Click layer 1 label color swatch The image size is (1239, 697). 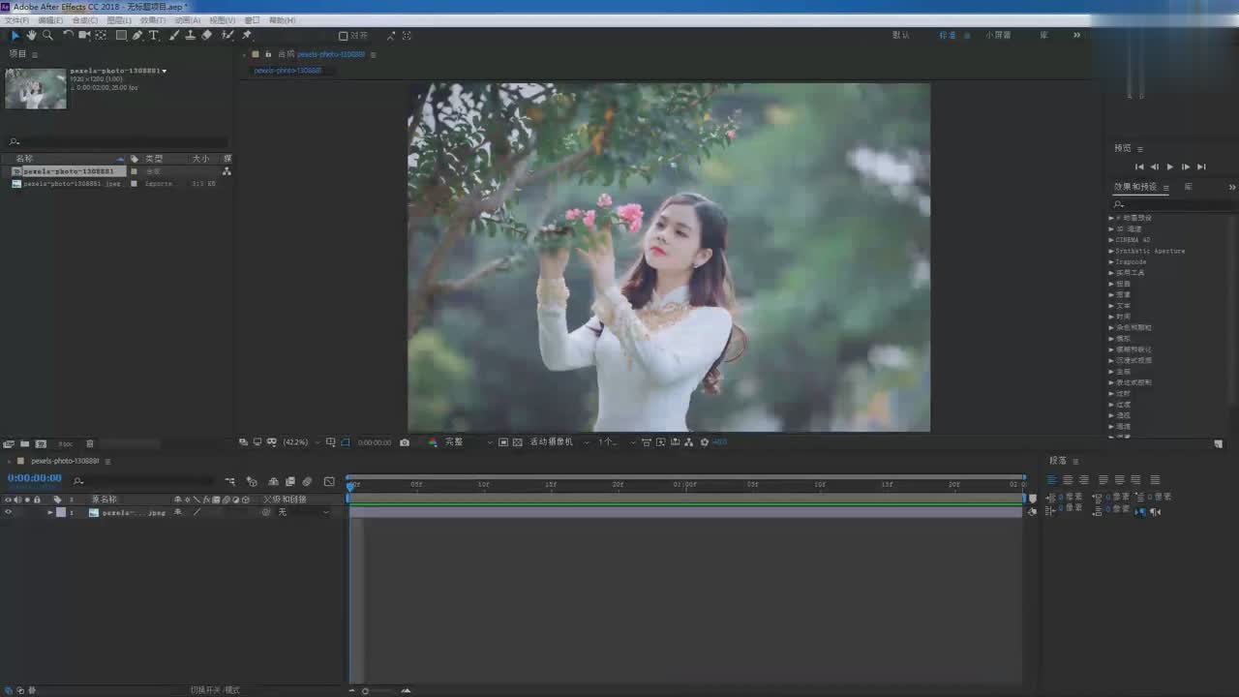pyautogui.click(x=61, y=512)
